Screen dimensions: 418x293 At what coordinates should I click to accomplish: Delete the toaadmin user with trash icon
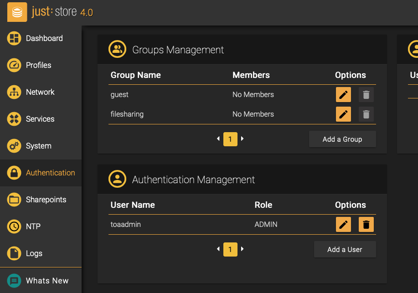click(366, 225)
